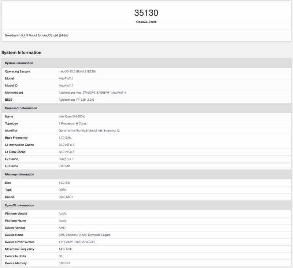Click the Base Frequency label

point(16,138)
